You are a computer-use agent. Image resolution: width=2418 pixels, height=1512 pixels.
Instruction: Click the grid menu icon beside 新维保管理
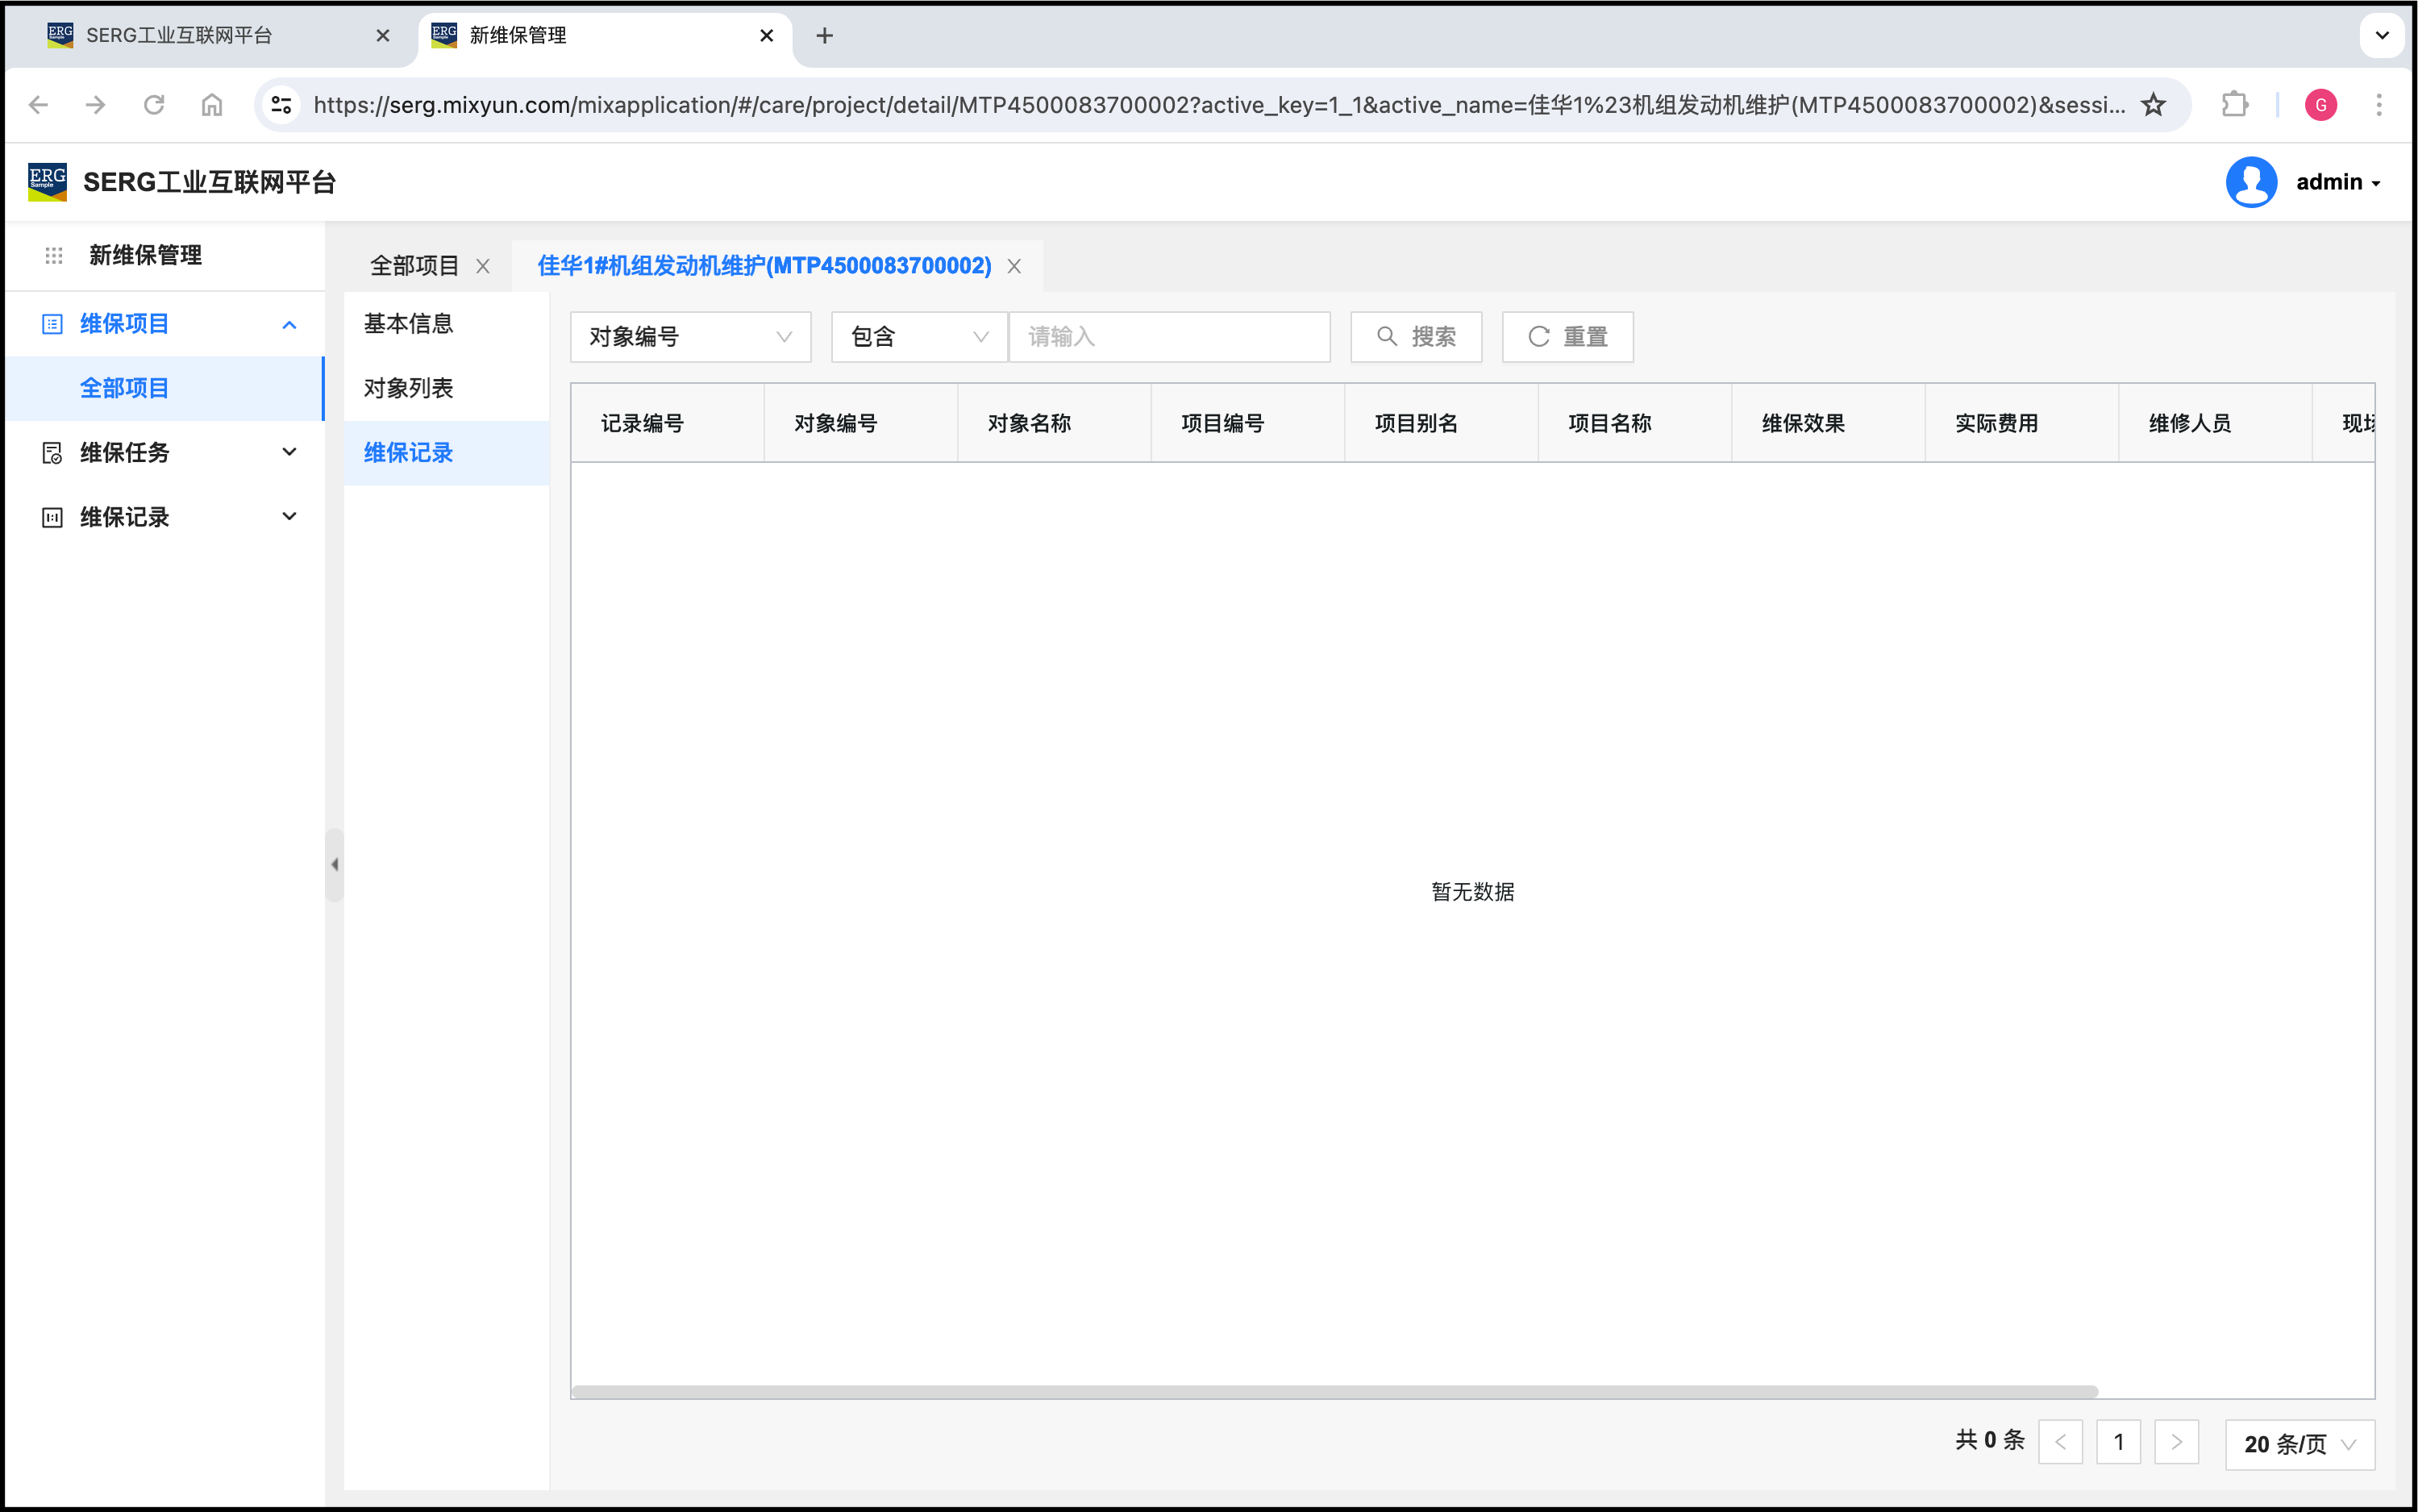54,256
